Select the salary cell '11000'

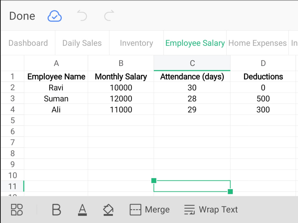[121, 109]
